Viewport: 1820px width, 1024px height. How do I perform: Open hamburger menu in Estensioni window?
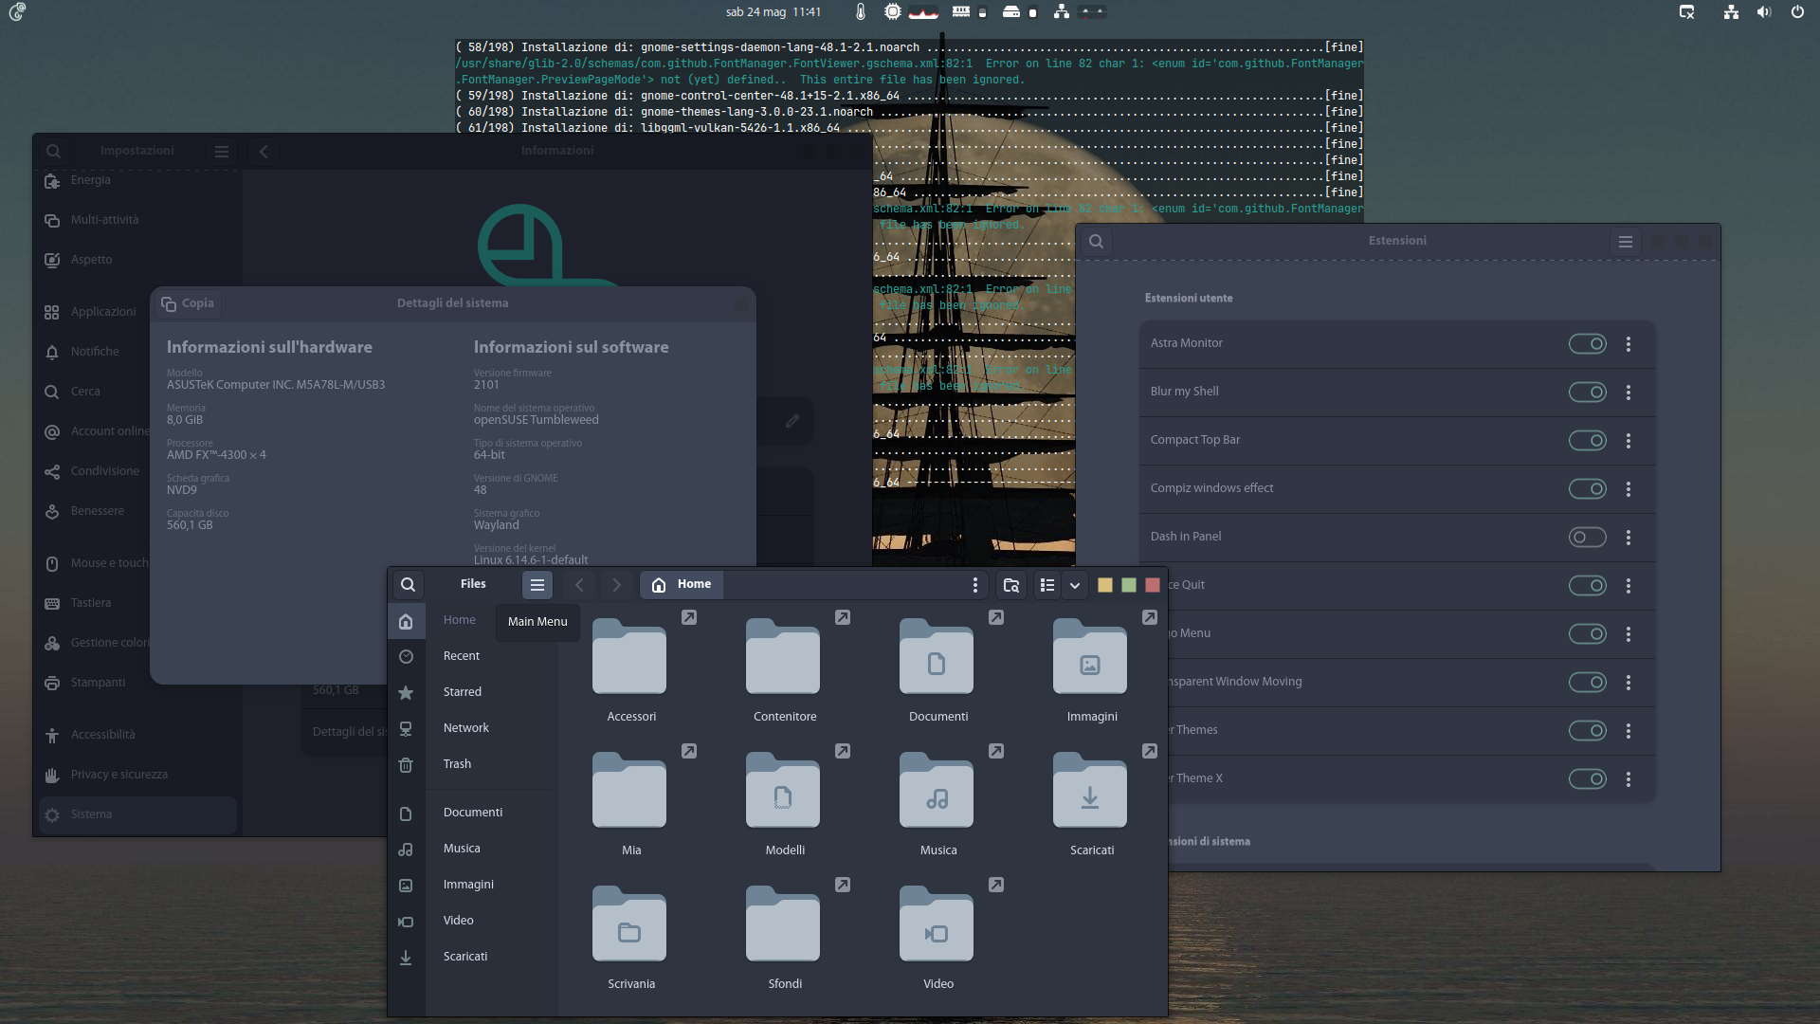pyautogui.click(x=1625, y=242)
